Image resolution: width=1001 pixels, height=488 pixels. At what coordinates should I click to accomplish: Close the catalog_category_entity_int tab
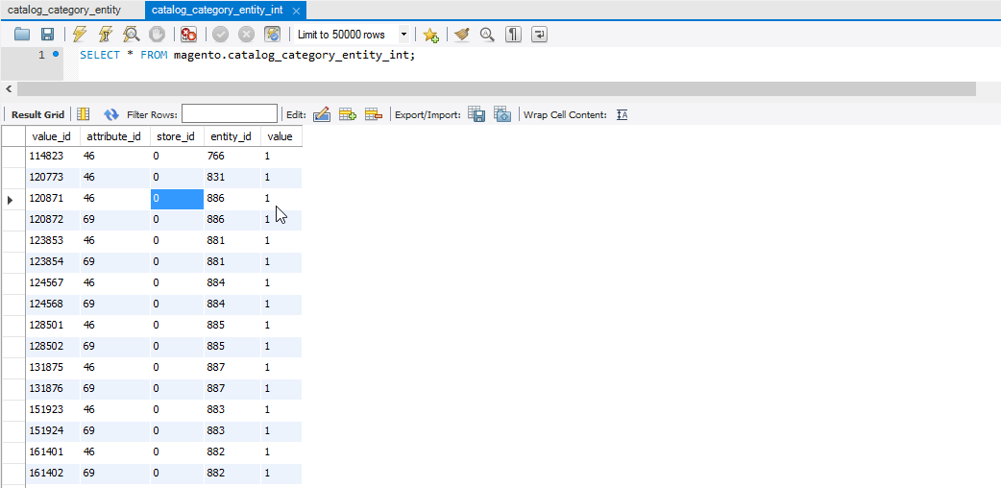tap(296, 11)
